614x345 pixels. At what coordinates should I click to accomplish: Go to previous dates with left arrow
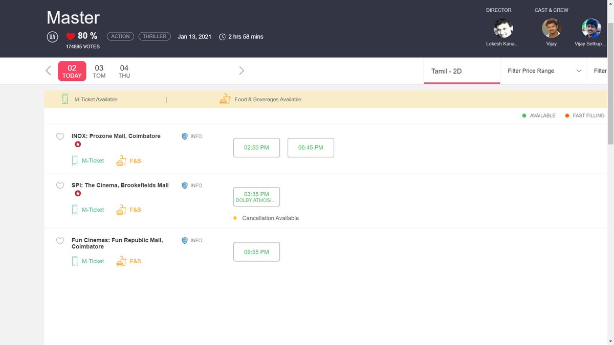coord(48,71)
